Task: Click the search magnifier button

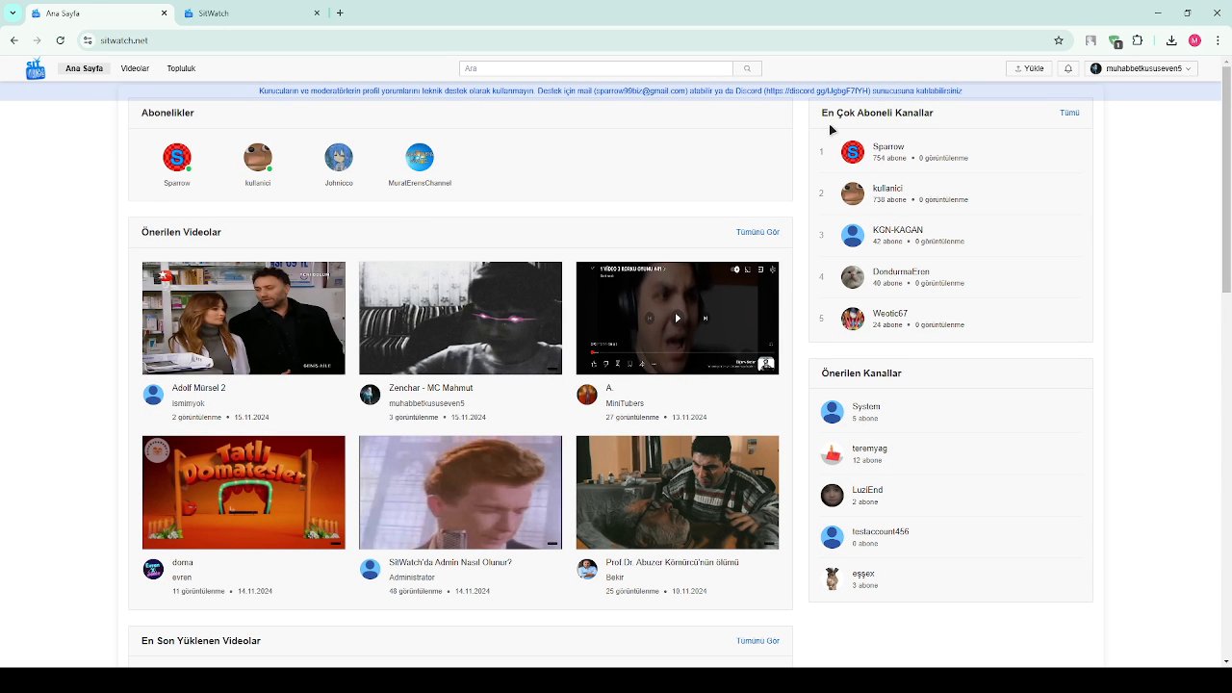Action: click(747, 68)
